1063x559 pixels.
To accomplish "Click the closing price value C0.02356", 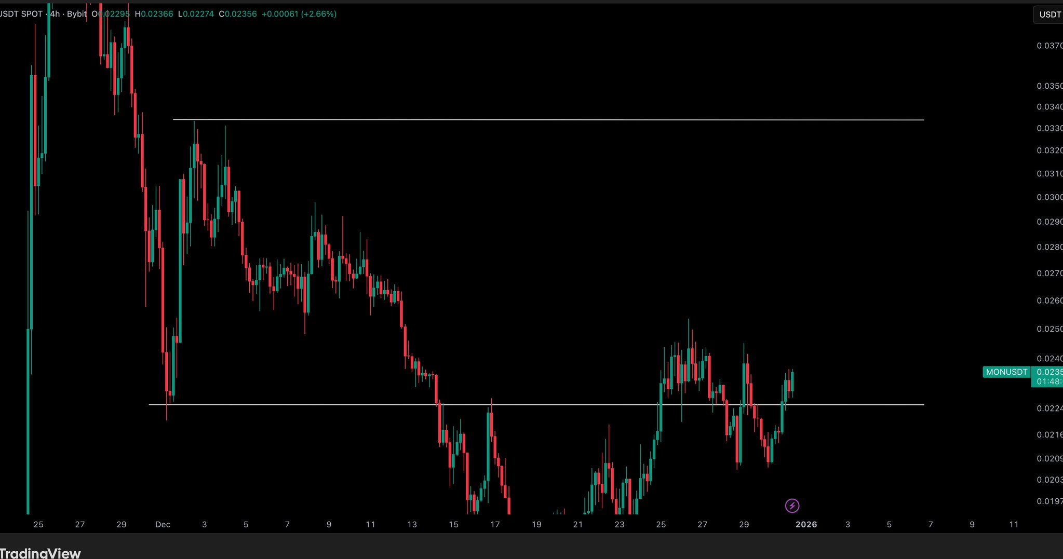I will tap(238, 14).
